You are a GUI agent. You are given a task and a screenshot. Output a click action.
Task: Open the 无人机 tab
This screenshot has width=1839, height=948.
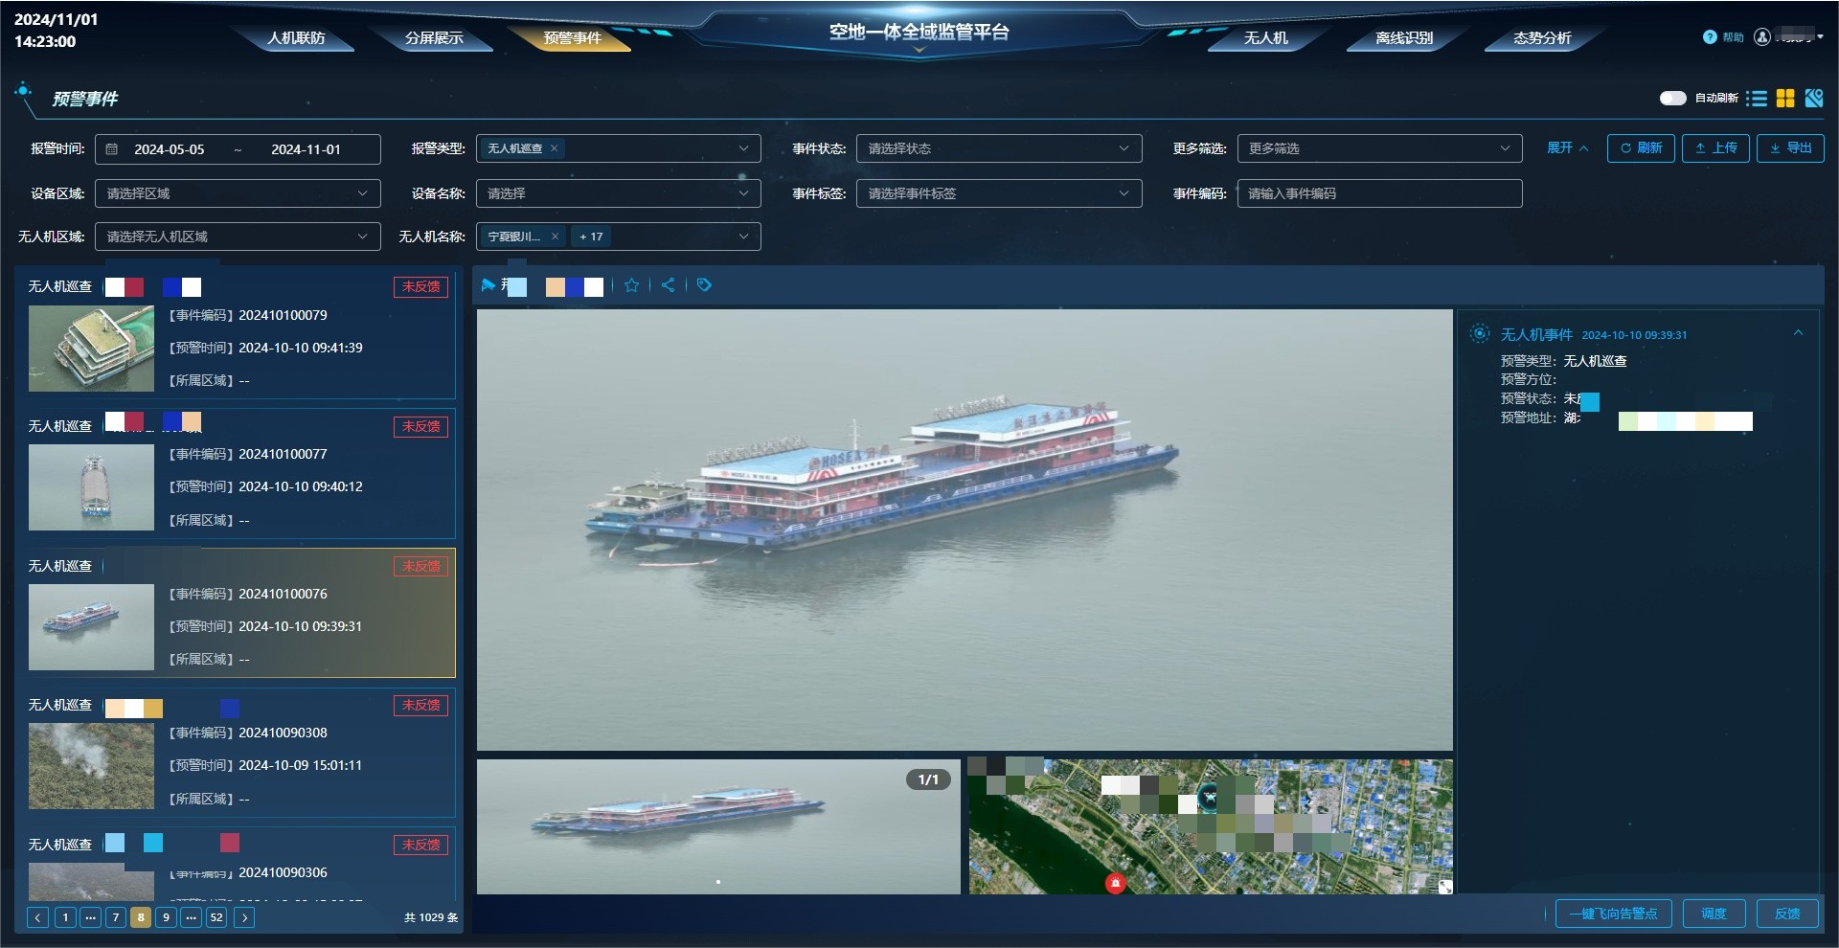pos(1265,38)
